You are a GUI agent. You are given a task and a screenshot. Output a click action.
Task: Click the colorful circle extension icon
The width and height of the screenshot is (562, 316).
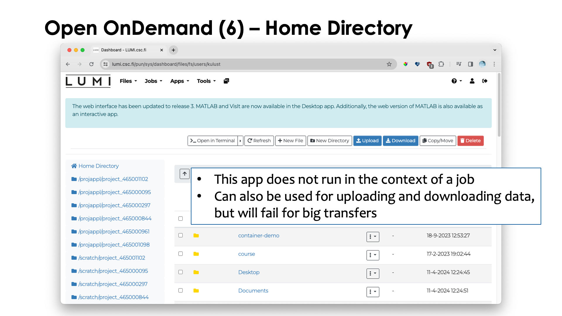pos(405,64)
